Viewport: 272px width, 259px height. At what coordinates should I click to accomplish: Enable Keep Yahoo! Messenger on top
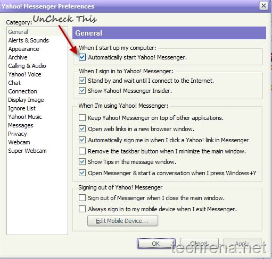pos(82,118)
